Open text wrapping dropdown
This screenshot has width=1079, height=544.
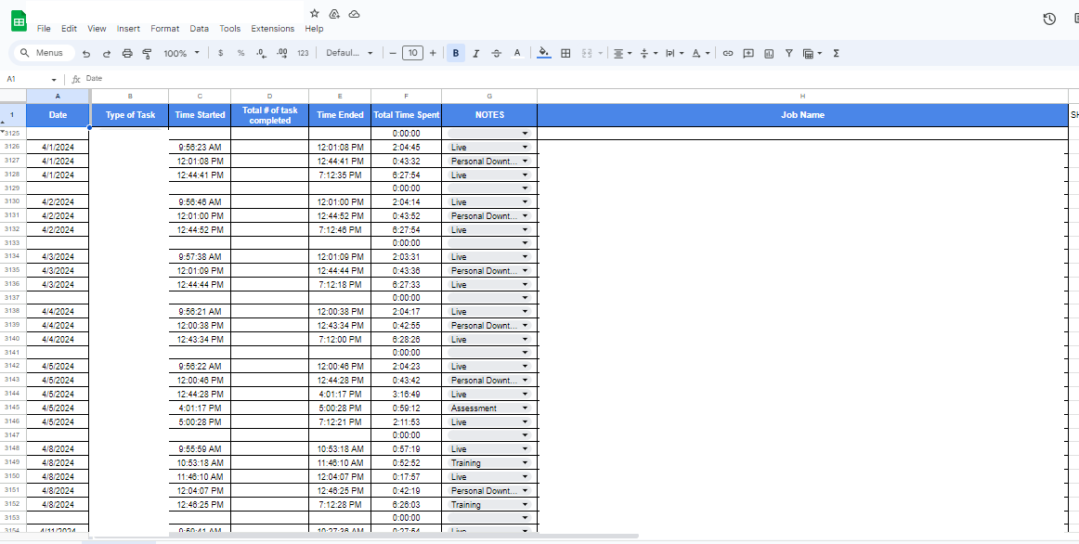click(x=674, y=53)
